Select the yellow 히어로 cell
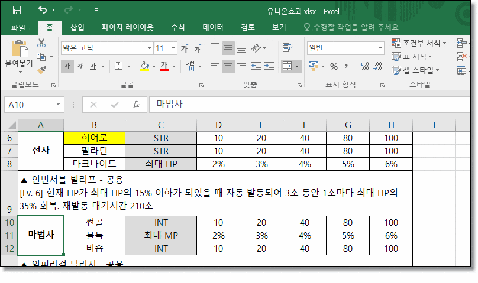This screenshot has width=478, height=283. [95, 138]
